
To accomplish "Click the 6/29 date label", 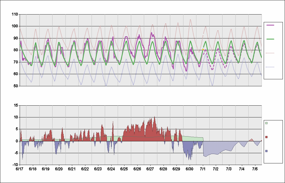I will pos(176,169).
